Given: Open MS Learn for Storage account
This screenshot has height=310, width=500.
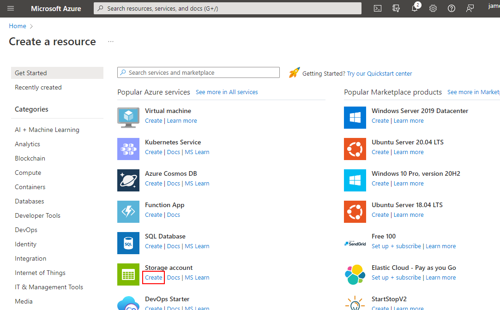Looking at the screenshot, I should (x=197, y=278).
